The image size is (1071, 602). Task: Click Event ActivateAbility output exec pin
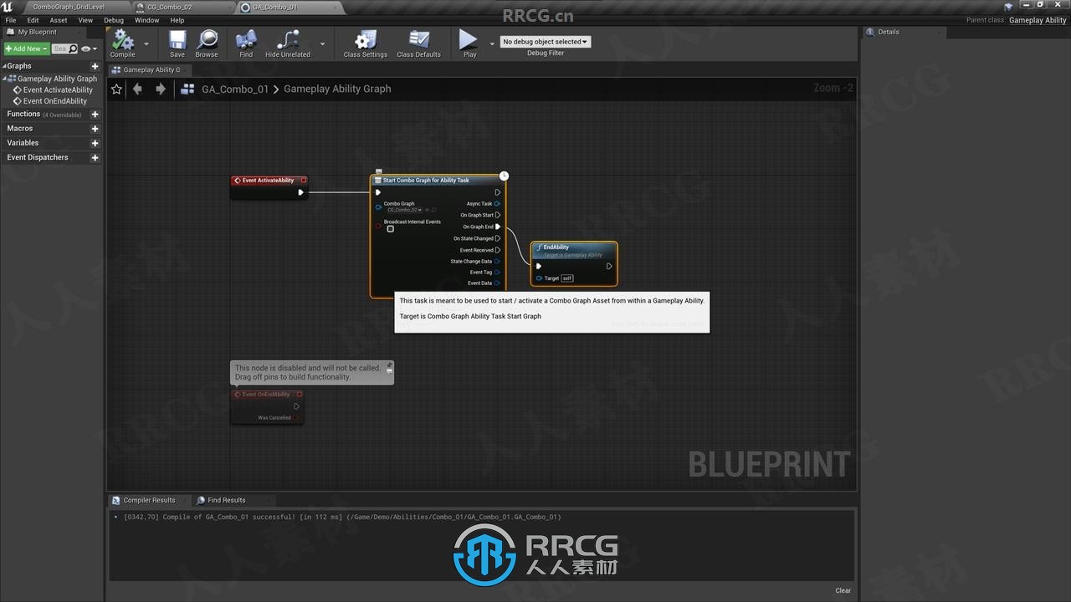(301, 192)
